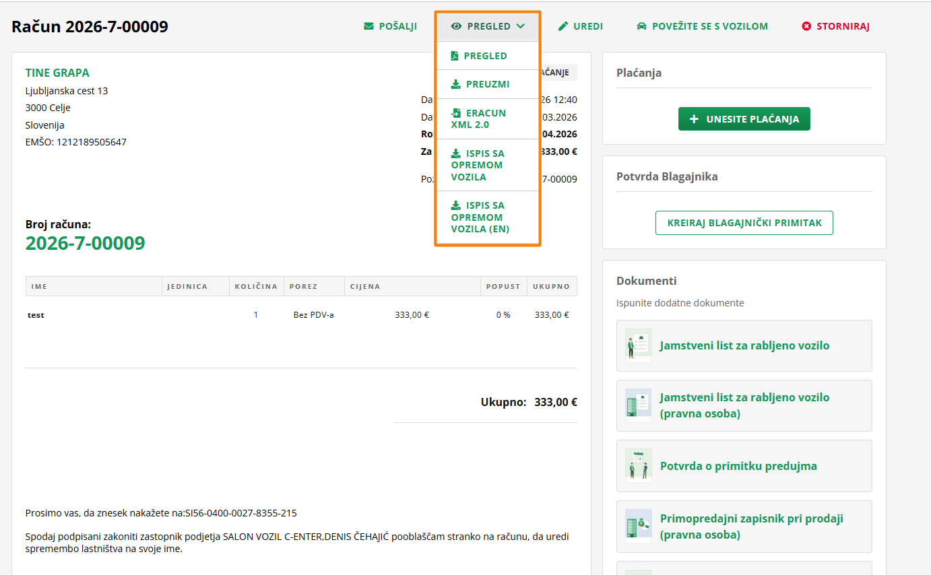
Task: Click the bold Ukupno: label below the table
Action: tap(503, 402)
